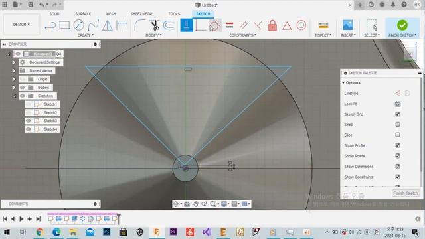The image size is (425, 239).
Task: Apply the Fix/Unfix lock constraint
Action: pyautogui.click(x=272, y=25)
